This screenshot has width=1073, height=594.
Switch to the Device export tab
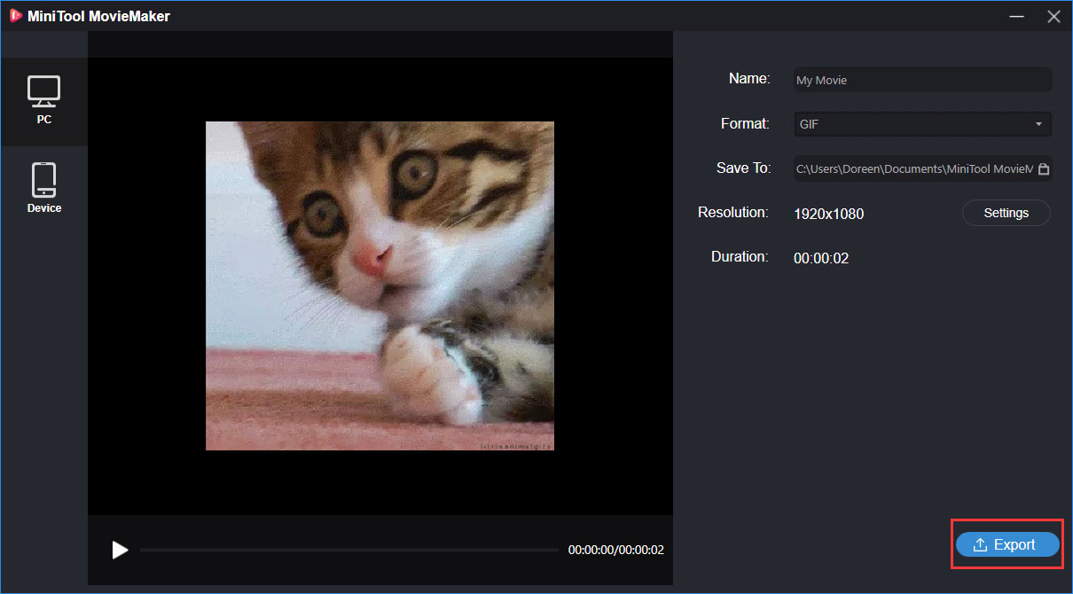coord(44,186)
